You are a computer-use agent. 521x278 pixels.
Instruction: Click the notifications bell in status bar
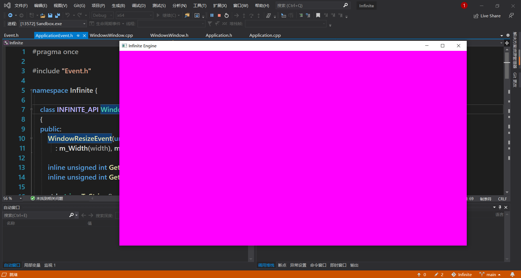(x=512, y=274)
